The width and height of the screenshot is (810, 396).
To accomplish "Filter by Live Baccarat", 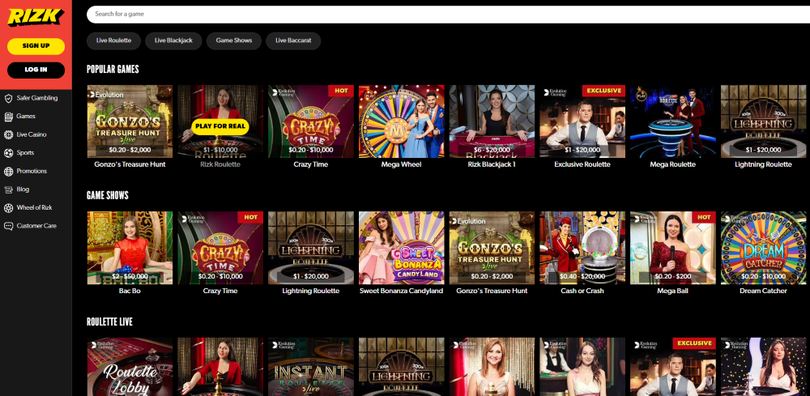I will point(293,40).
